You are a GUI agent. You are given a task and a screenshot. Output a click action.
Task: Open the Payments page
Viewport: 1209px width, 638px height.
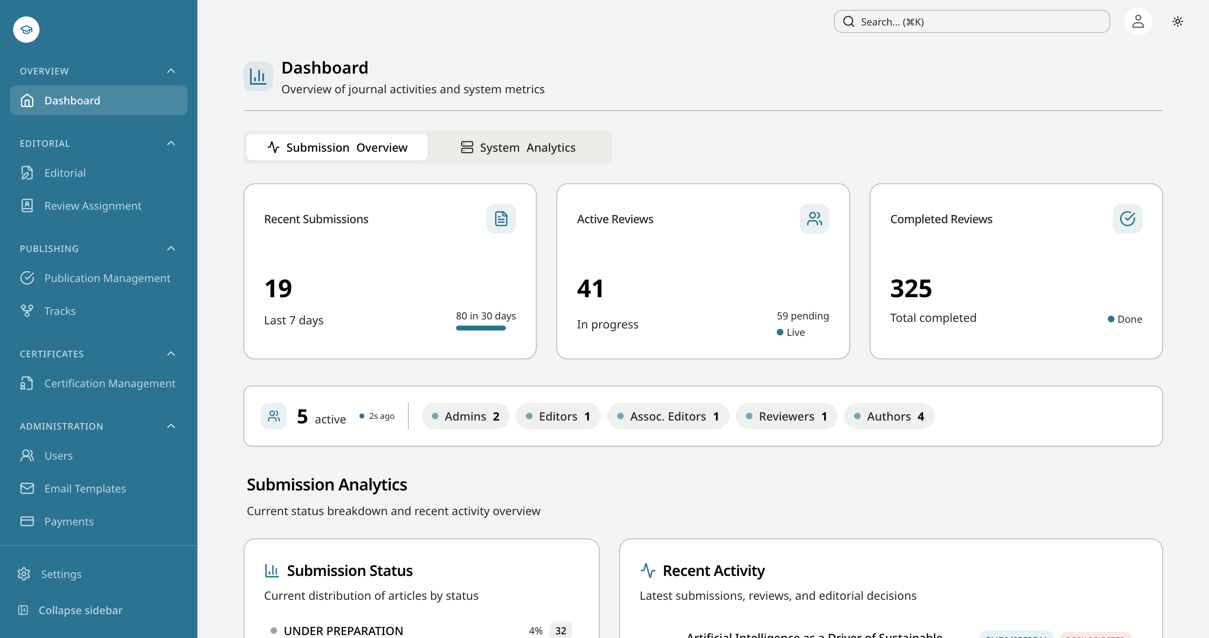click(99, 521)
